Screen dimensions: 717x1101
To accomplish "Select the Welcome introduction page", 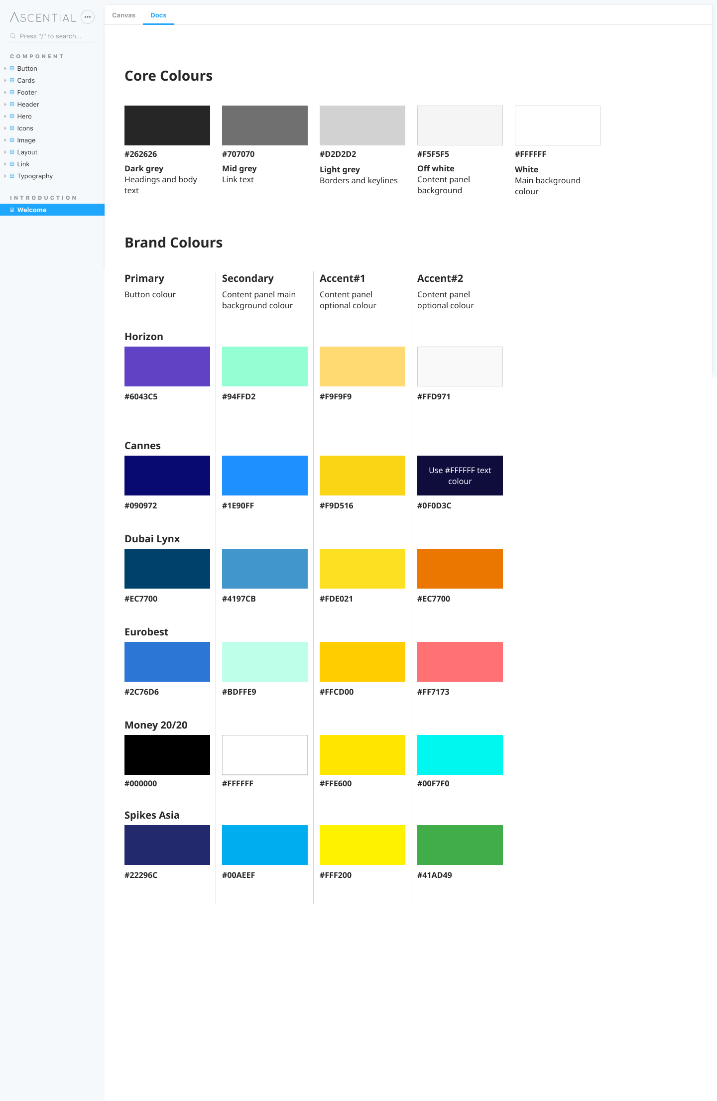I will coord(52,210).
